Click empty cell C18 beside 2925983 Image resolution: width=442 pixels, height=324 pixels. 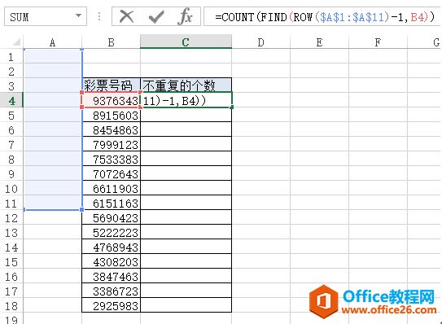[x=186, y=306]
